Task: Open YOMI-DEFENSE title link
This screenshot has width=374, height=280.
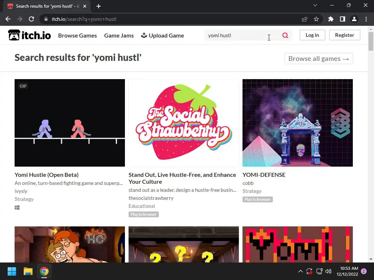Action: pos(264,175)
